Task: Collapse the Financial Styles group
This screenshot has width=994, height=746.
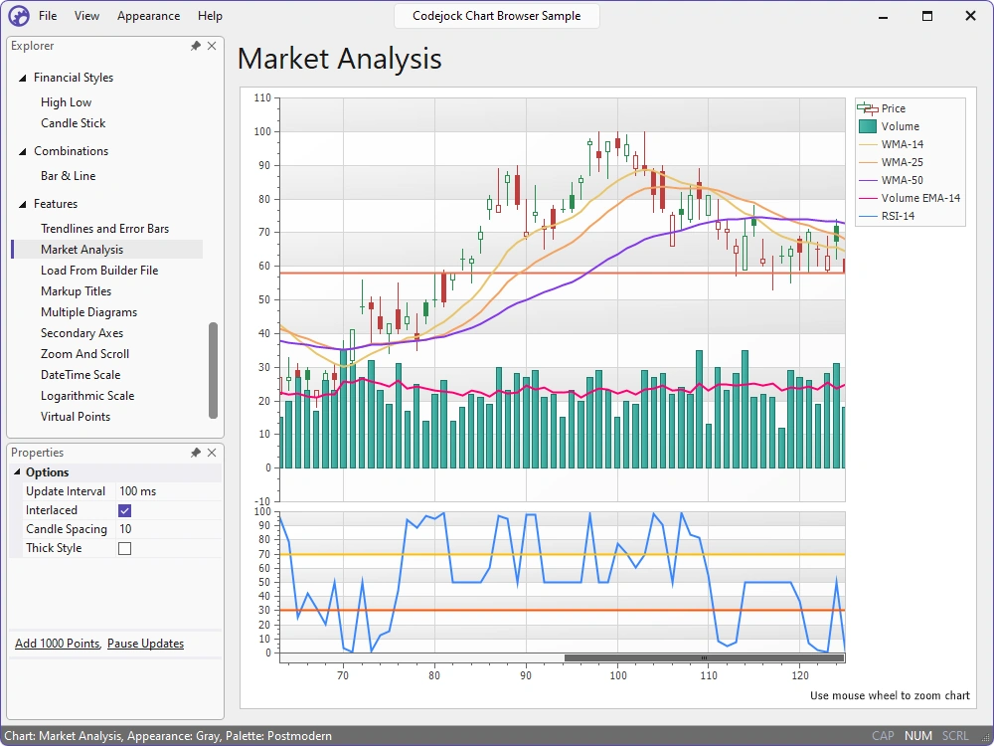Action: [x=23, y=78]
